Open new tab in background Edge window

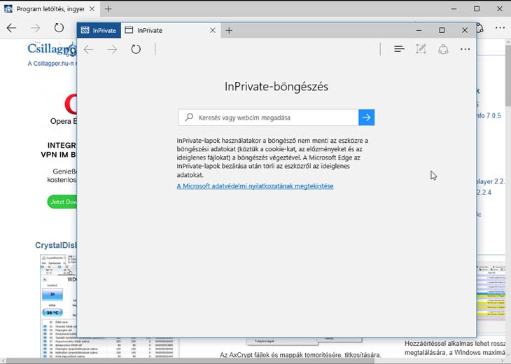pos(108,9)
